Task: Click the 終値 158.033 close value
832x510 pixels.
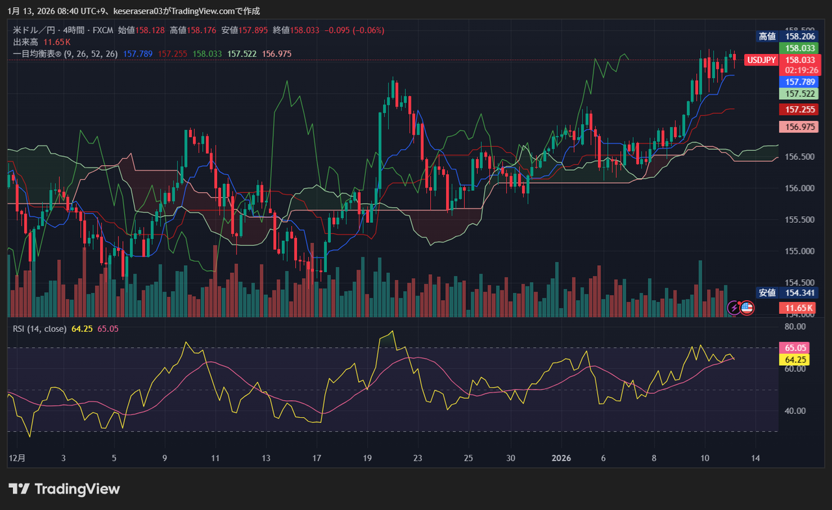Action: click(296, 30)
